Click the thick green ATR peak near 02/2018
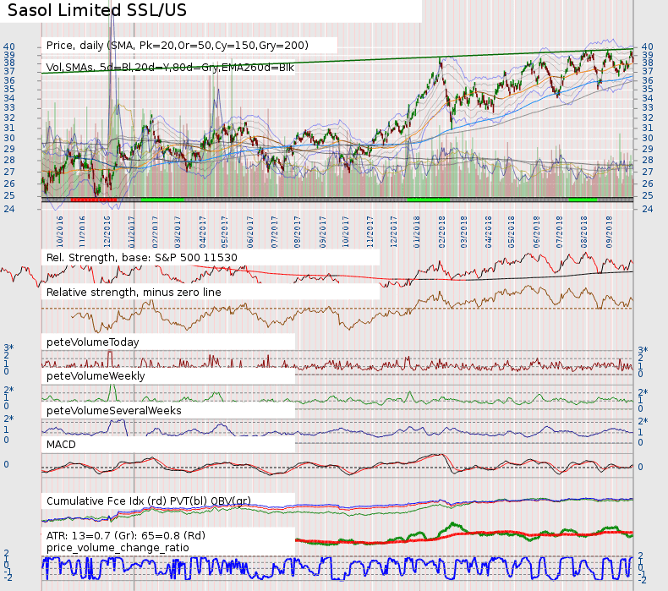 [452, 525]
